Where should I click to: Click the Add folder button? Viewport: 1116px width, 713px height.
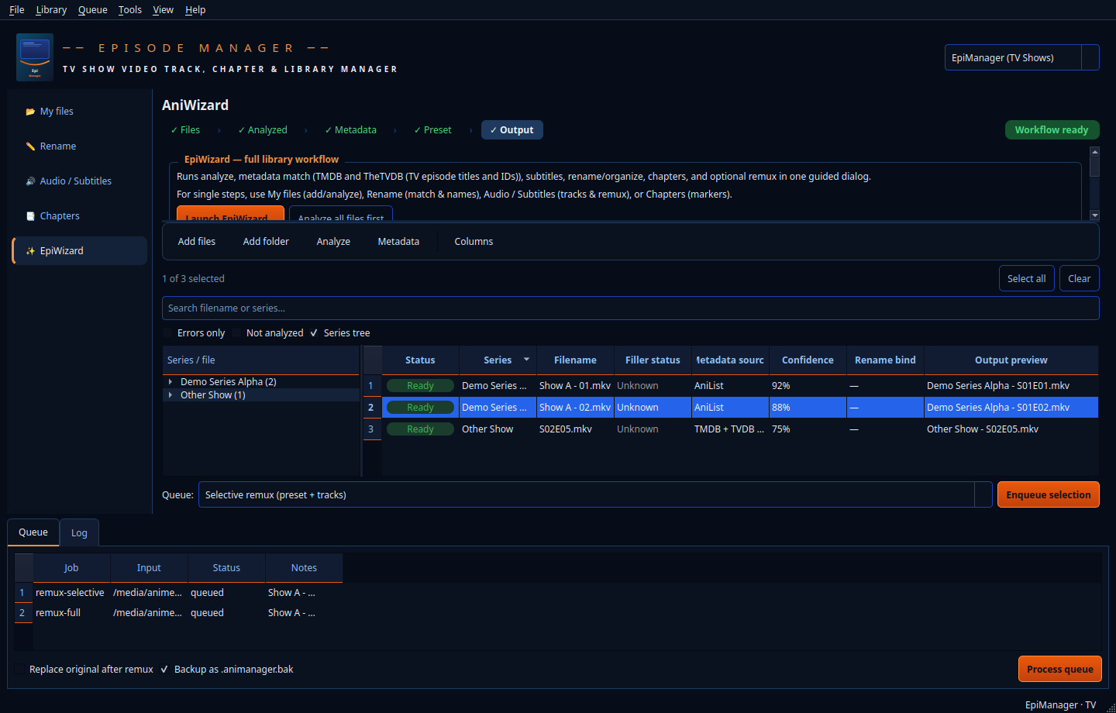tap(266, 242)
